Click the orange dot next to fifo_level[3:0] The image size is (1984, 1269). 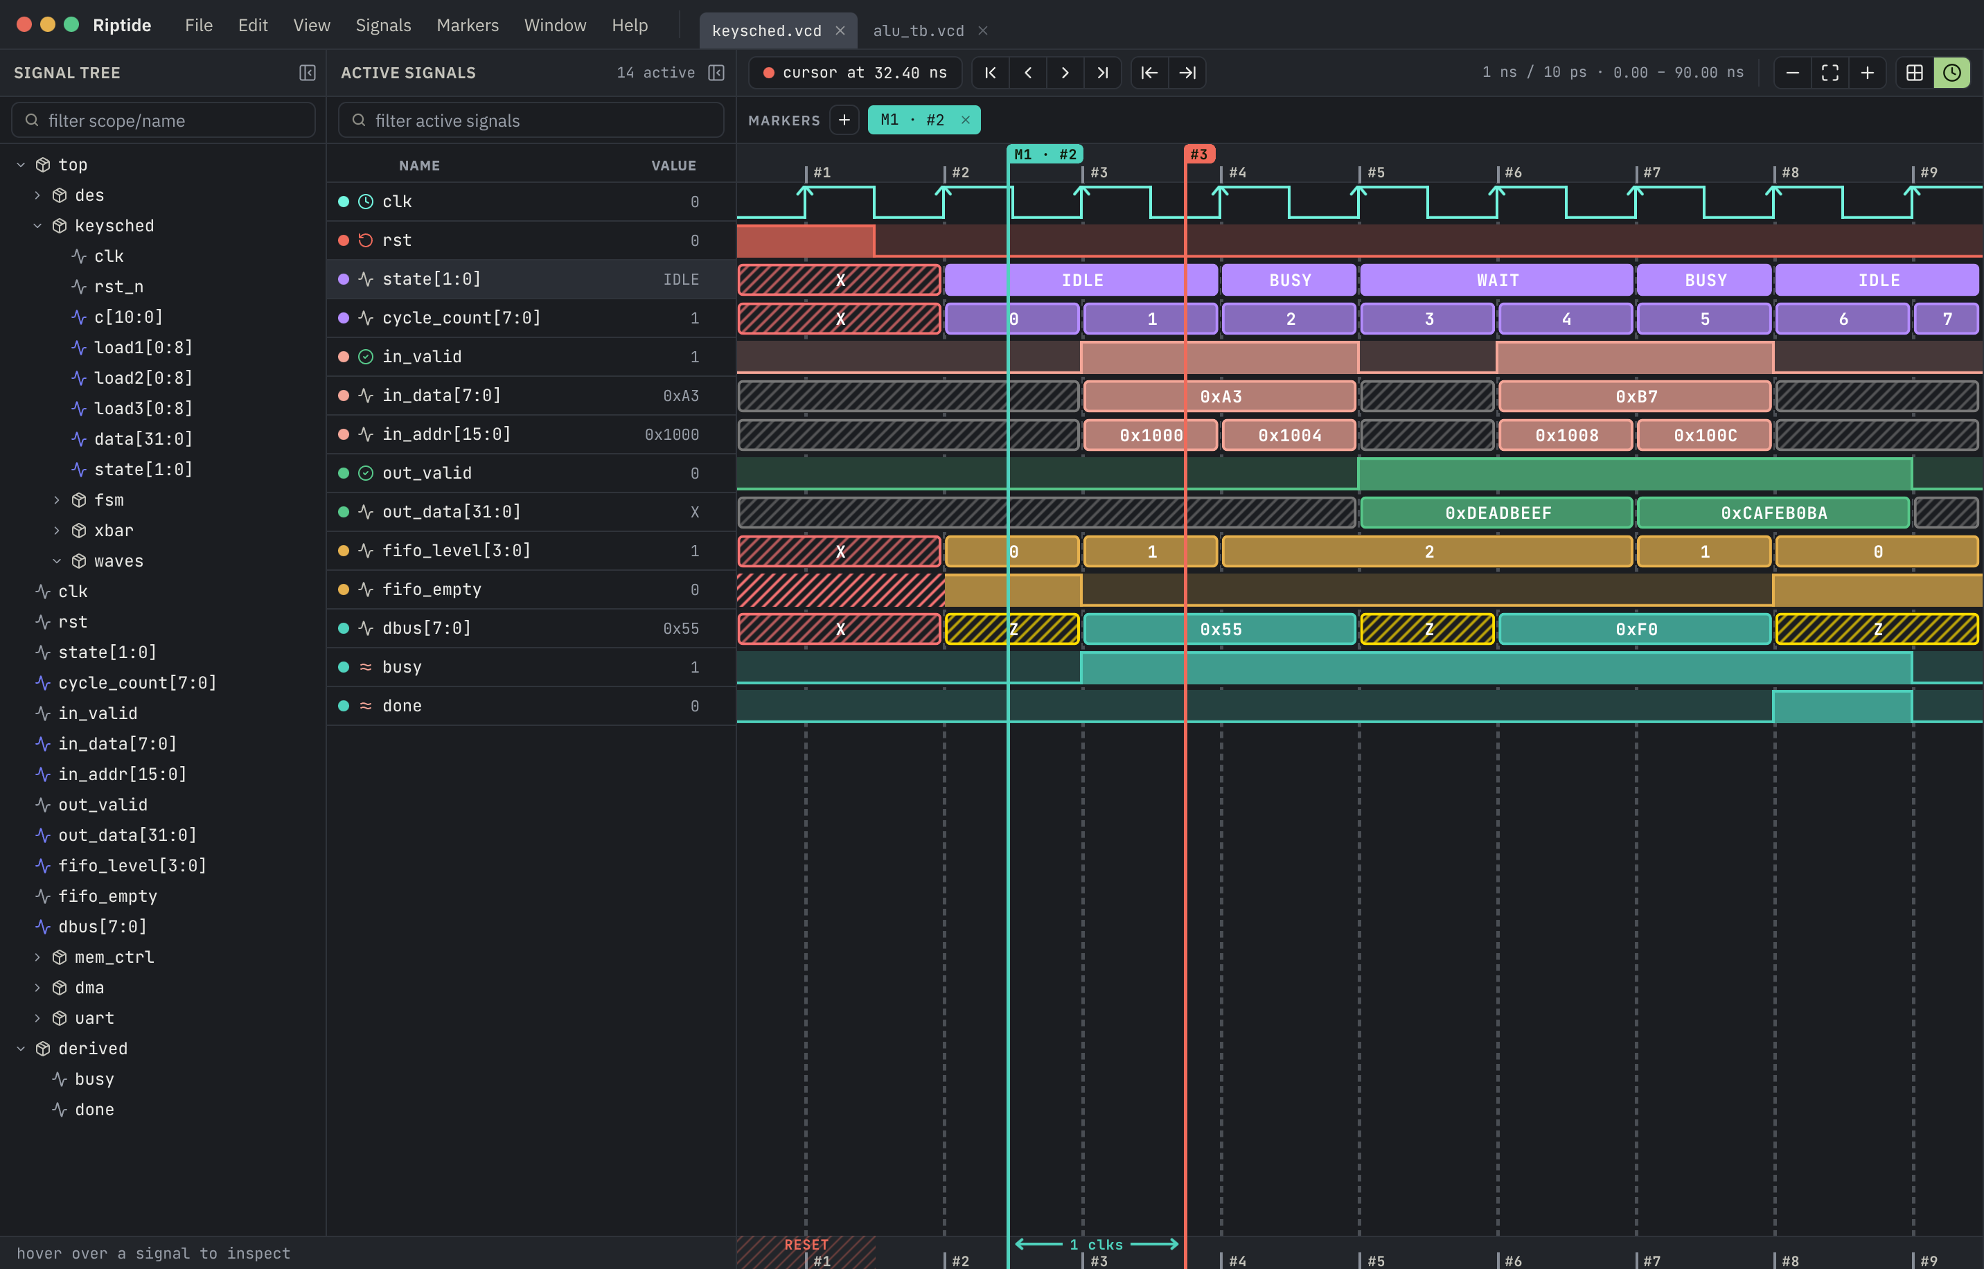coord(344,551)
